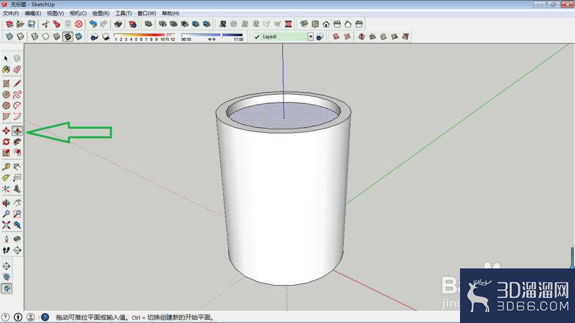The image size is (575, 323).
Task: Select the Rotate tool
Action: pos(6,142)
